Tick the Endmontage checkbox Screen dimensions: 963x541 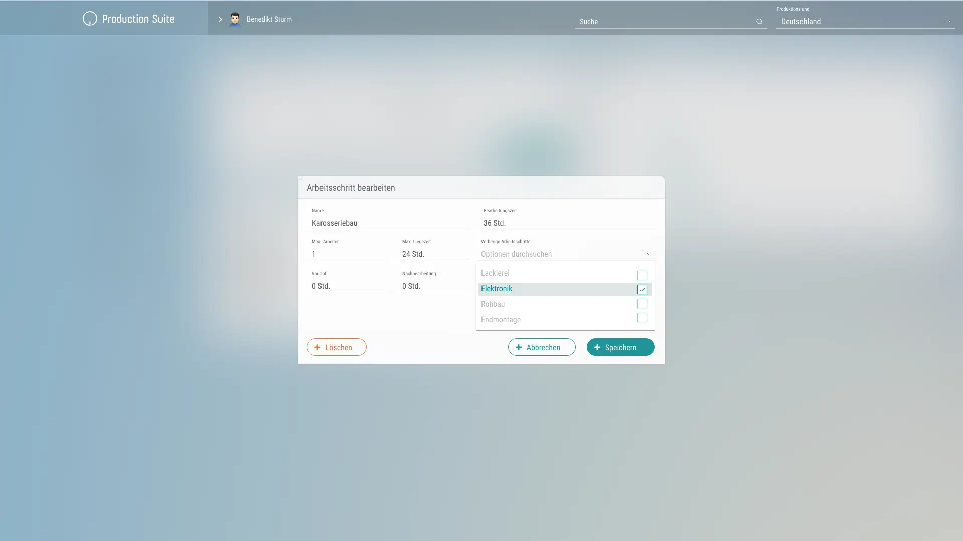pos(641,318)
